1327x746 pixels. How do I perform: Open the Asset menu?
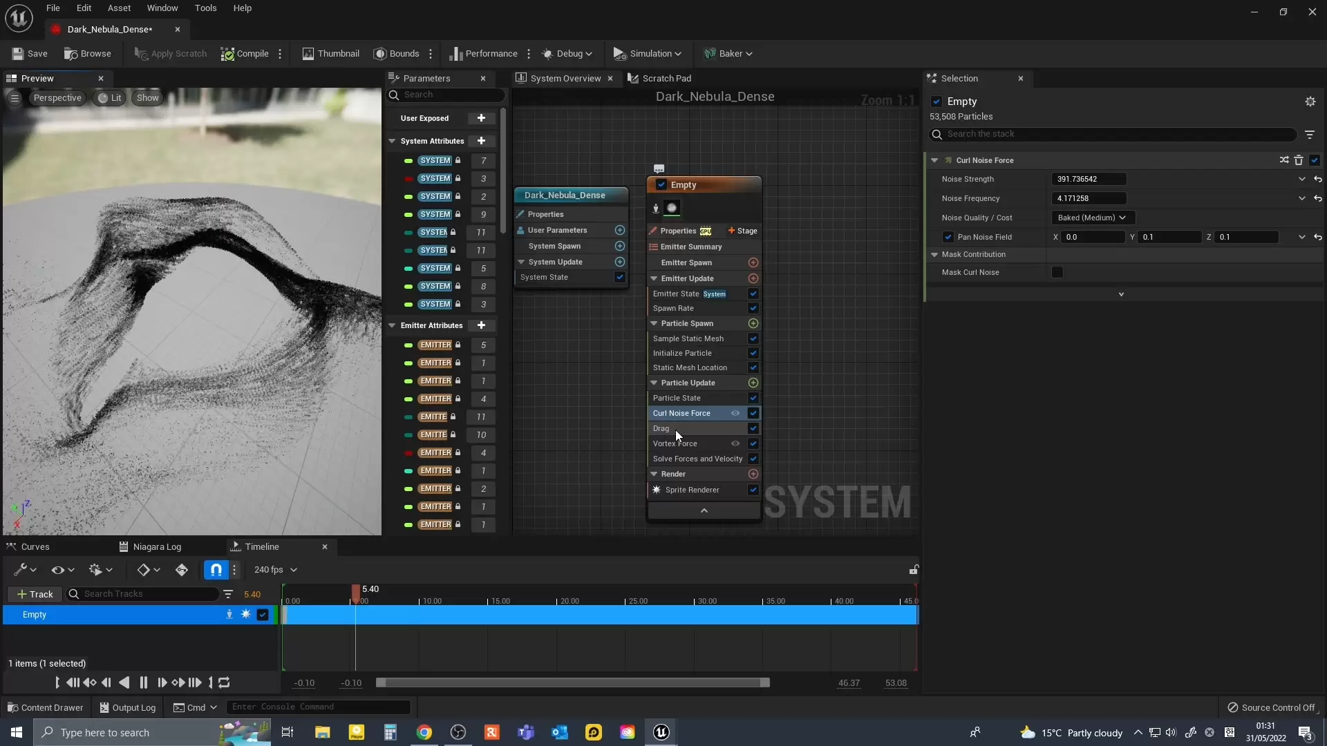[x=119, y=8]
